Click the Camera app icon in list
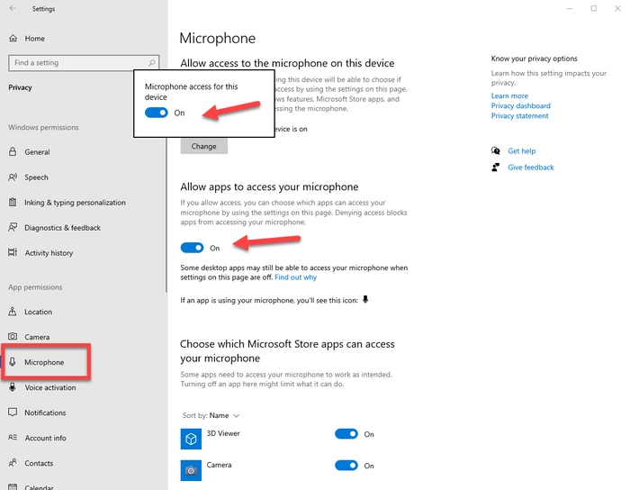630x490 pixels. [x=191, y=469]
